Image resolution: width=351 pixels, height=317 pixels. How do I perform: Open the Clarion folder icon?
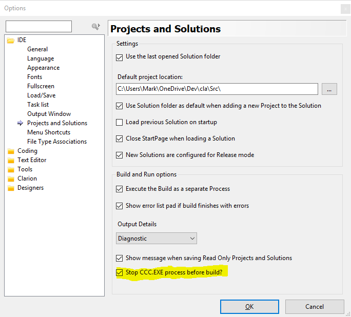pos(11,179)
